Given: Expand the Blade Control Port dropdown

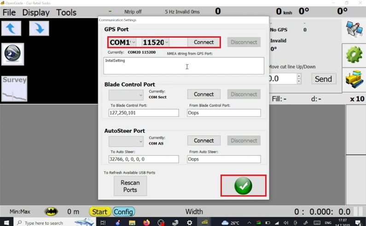Looking at the screenshot, I should [x=126, y=95].
